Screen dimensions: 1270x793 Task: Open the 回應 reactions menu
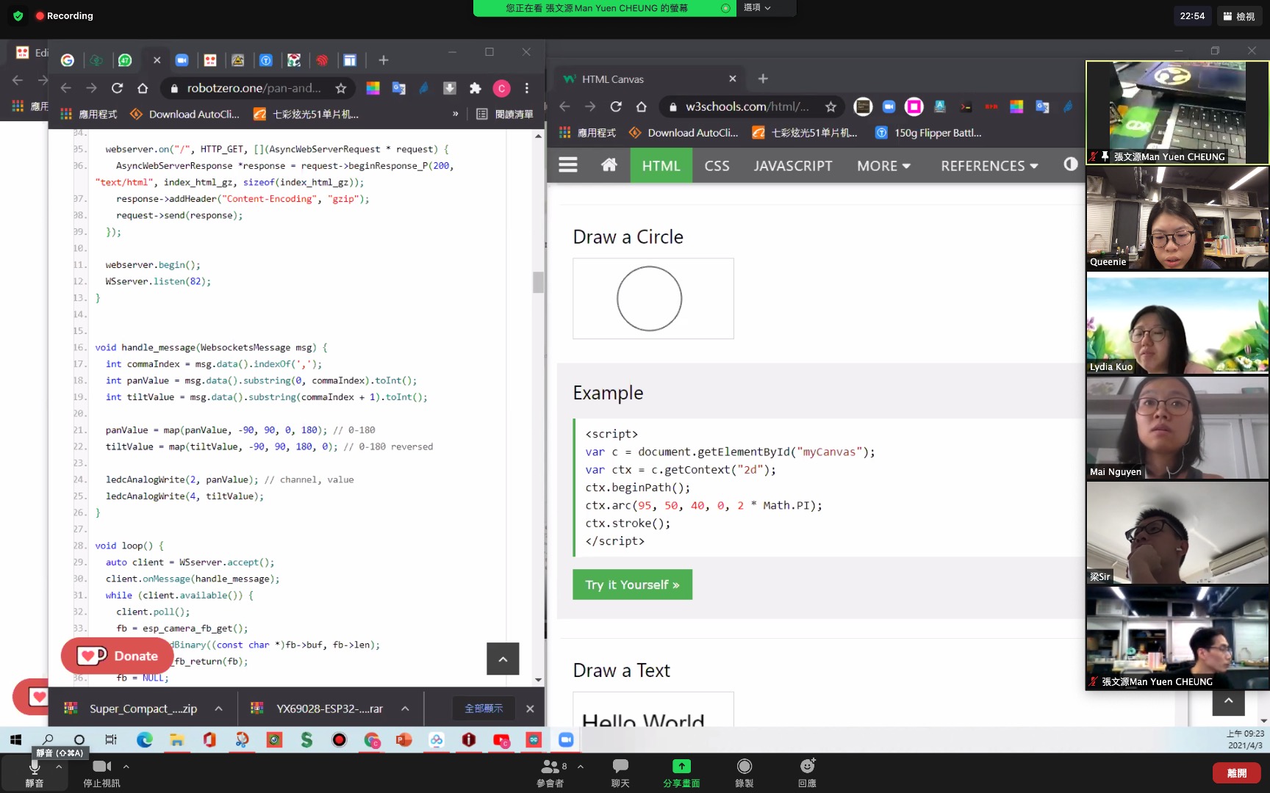pyautogui.click(x=807, y=774)
